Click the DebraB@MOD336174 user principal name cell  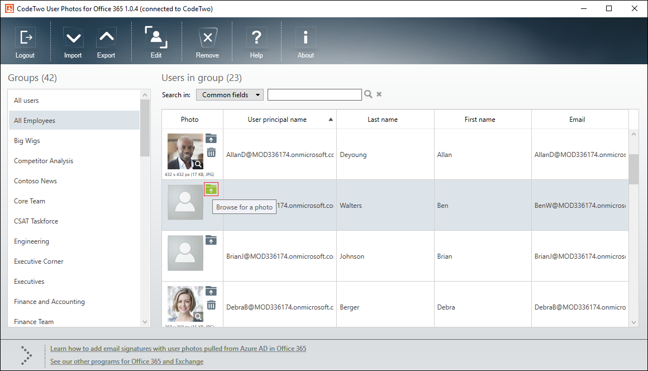point(280,305)
